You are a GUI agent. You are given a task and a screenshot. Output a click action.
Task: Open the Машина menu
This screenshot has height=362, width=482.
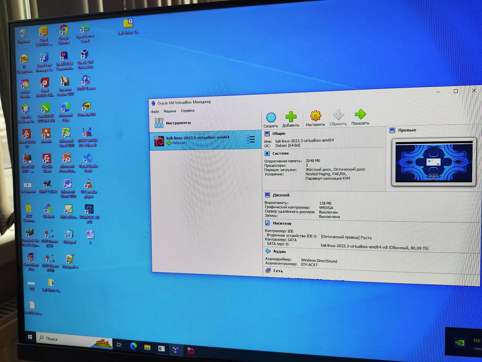click(x=170, y=111)
